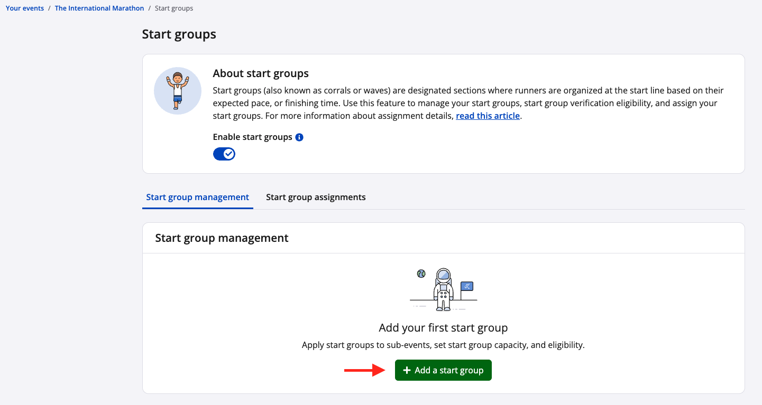Screen dimensions: 762x405
Task: Click the checkmark knob on the toggle
Action: pyautogui.click(x=228, y=154)
